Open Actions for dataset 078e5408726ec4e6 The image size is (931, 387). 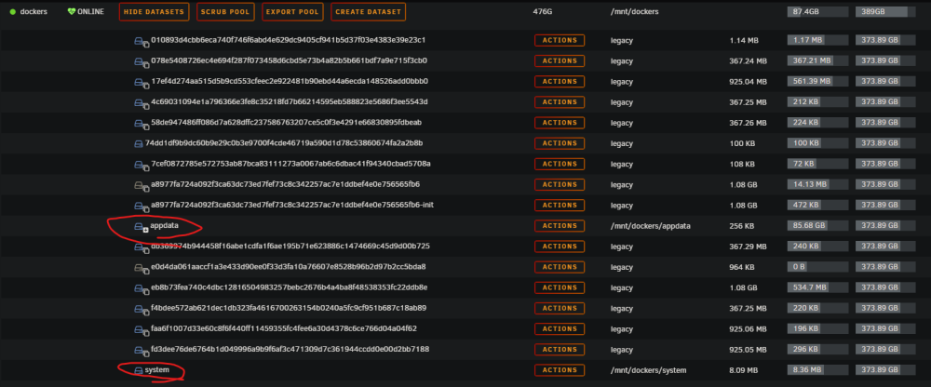560,61
